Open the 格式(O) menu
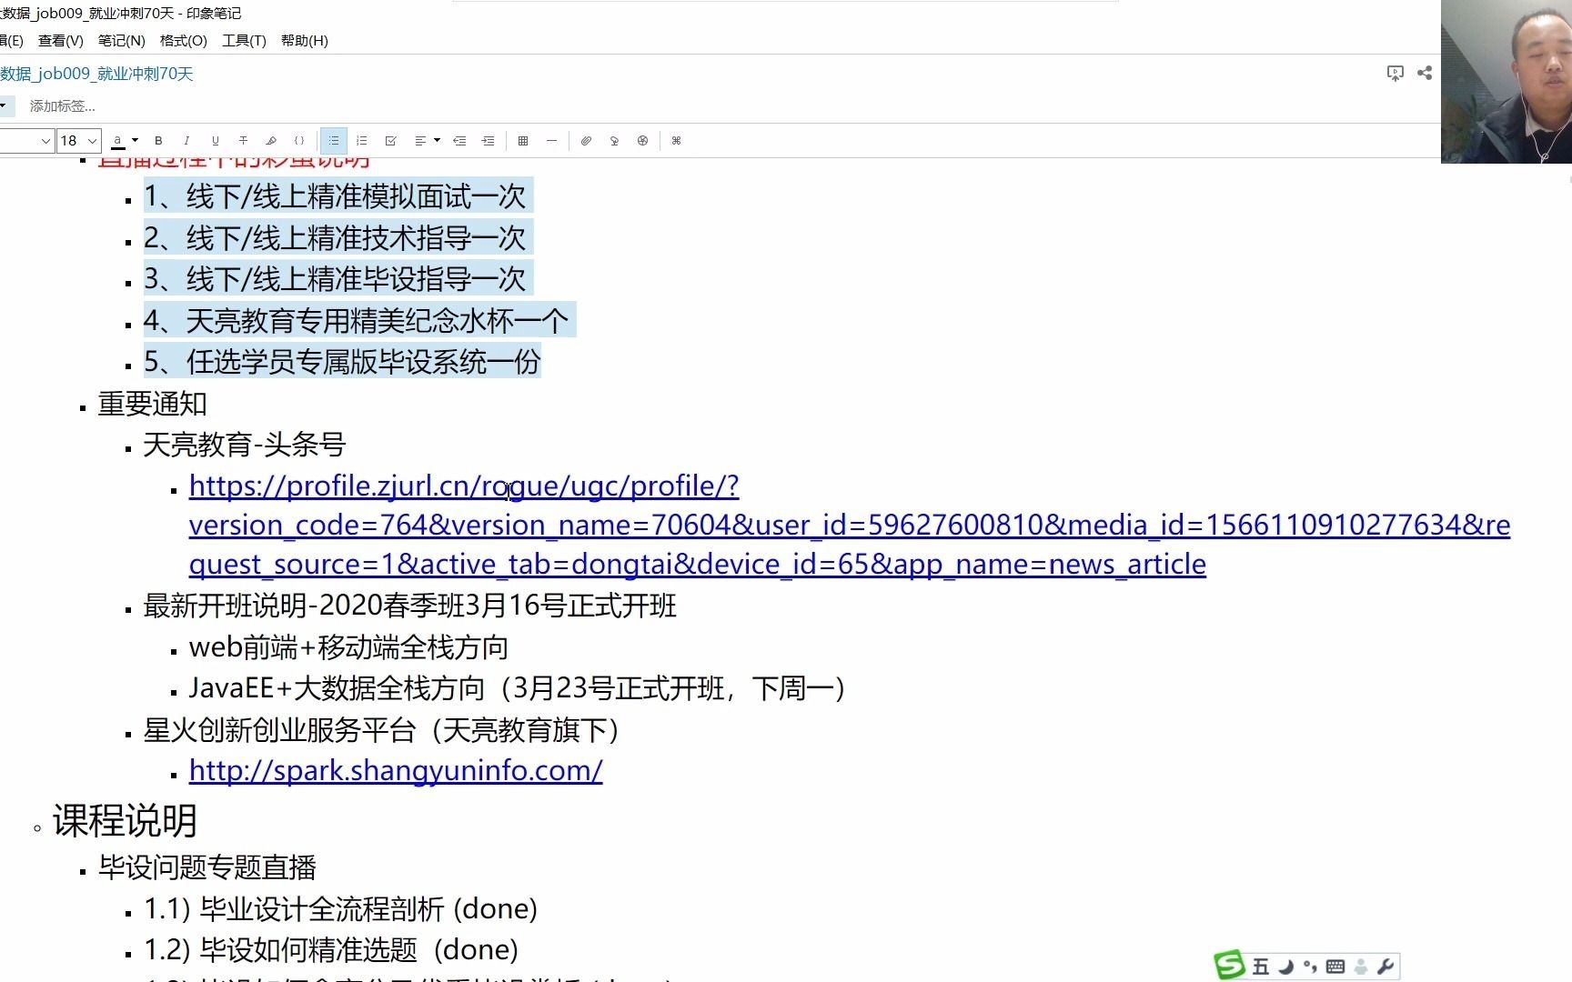The height and width of the screenshot is (982, 1572). pyautogui.click(x=182, y=40)
